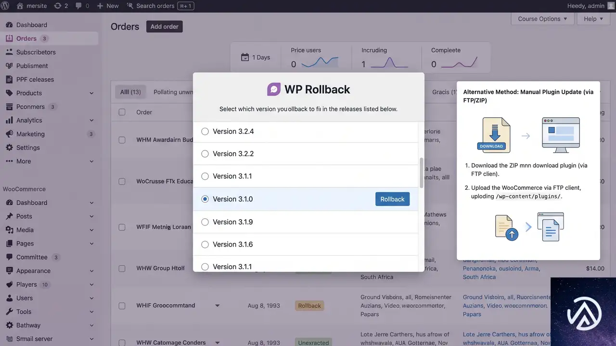This screenshot has width=616, height=346.
Task: Click the Appearance brush icon
Action: [x=9, y=271]
